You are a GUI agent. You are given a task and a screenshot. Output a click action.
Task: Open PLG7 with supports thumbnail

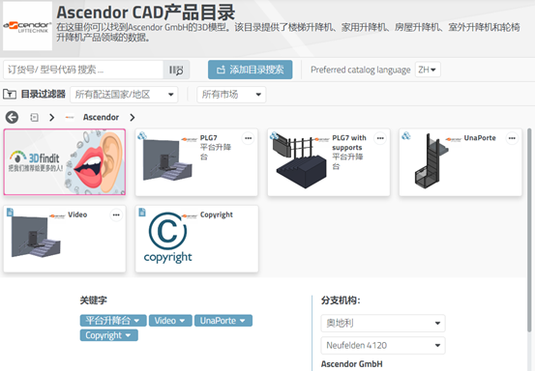point(300,160)
